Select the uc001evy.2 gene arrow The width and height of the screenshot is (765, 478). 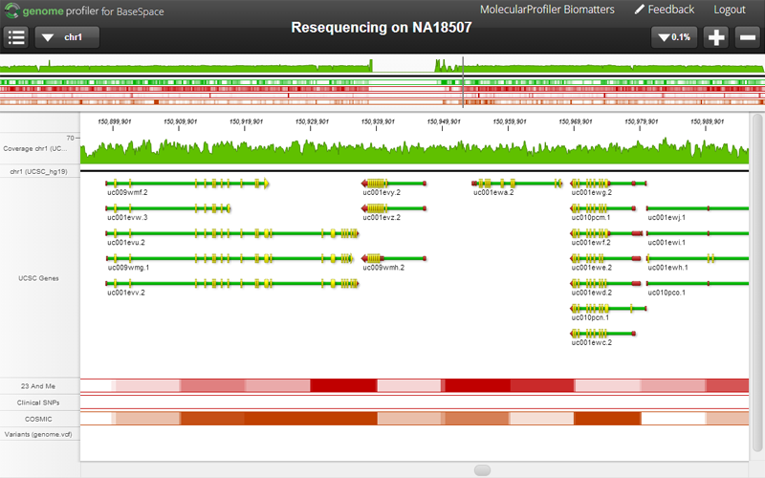364,184
